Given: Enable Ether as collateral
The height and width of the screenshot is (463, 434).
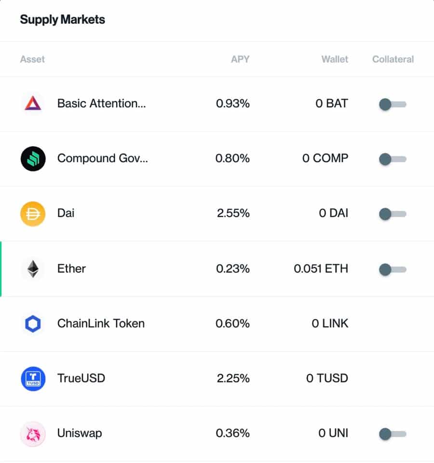Looking at the screenshot, I should click(393, 269).
